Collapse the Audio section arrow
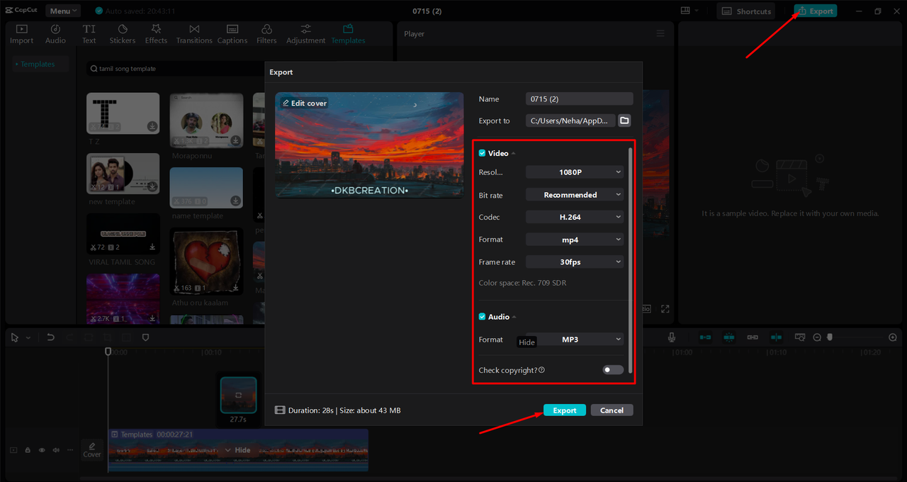Image resolution: width=907 pixels, height=482 pixels. point(514,317)
